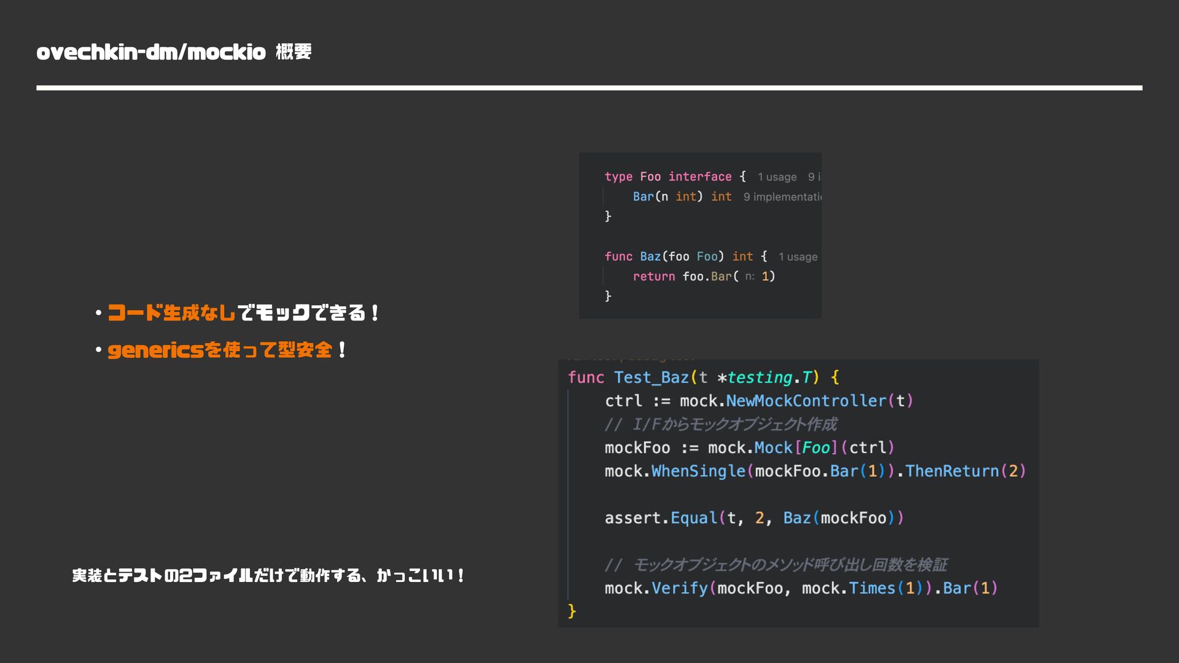Click the comment '// I/Fからモックオブジェクト作成'

(720, 424)
